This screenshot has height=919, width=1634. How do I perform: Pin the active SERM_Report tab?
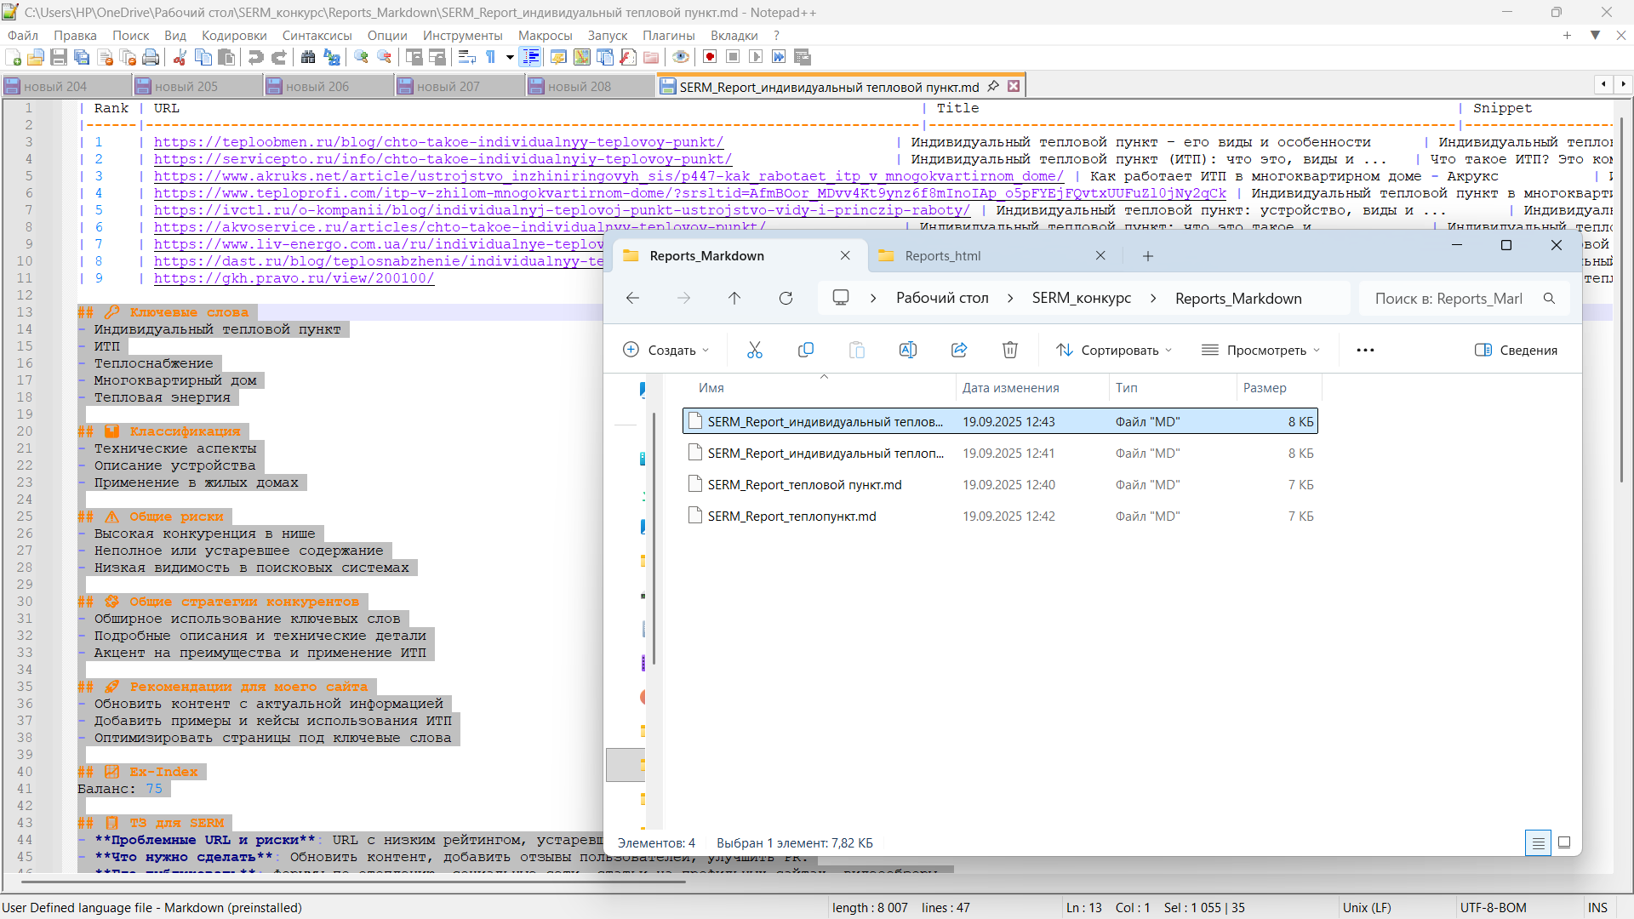coord(993,86)
